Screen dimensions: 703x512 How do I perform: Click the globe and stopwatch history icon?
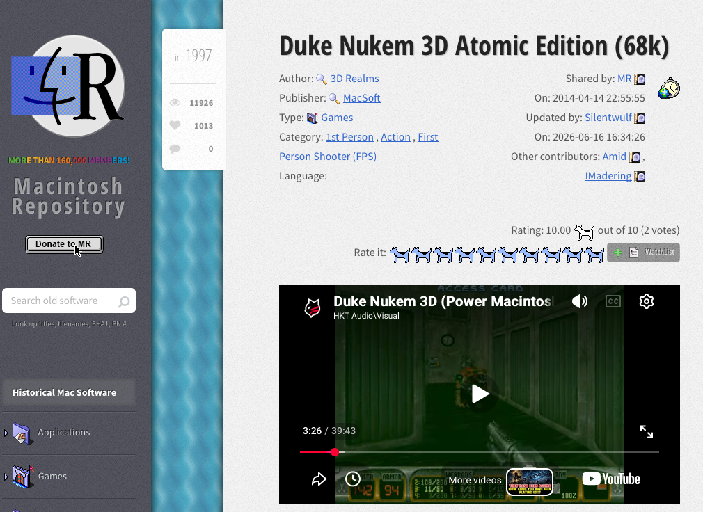pos(668,88)
